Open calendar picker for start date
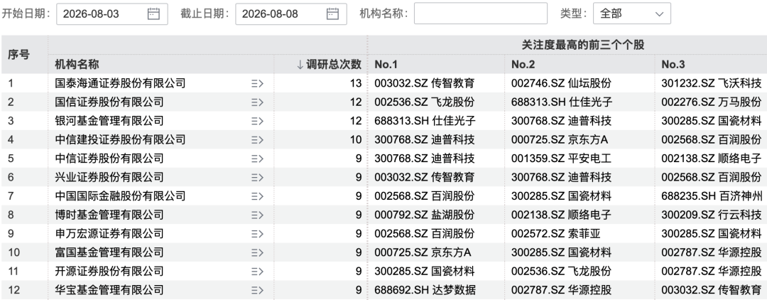The width and height of the screenshot is (767, 300). [153, 14]
